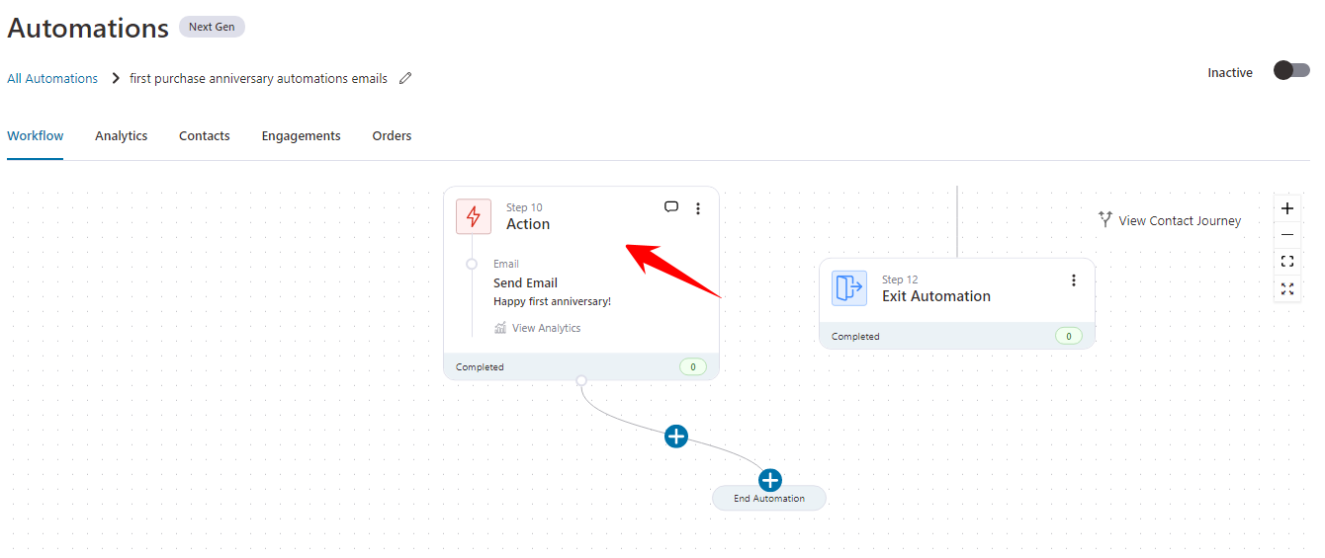Click the pencil icon to rename automation
The width and height of the screenshot is (1325, 558).
coord(405,79)
